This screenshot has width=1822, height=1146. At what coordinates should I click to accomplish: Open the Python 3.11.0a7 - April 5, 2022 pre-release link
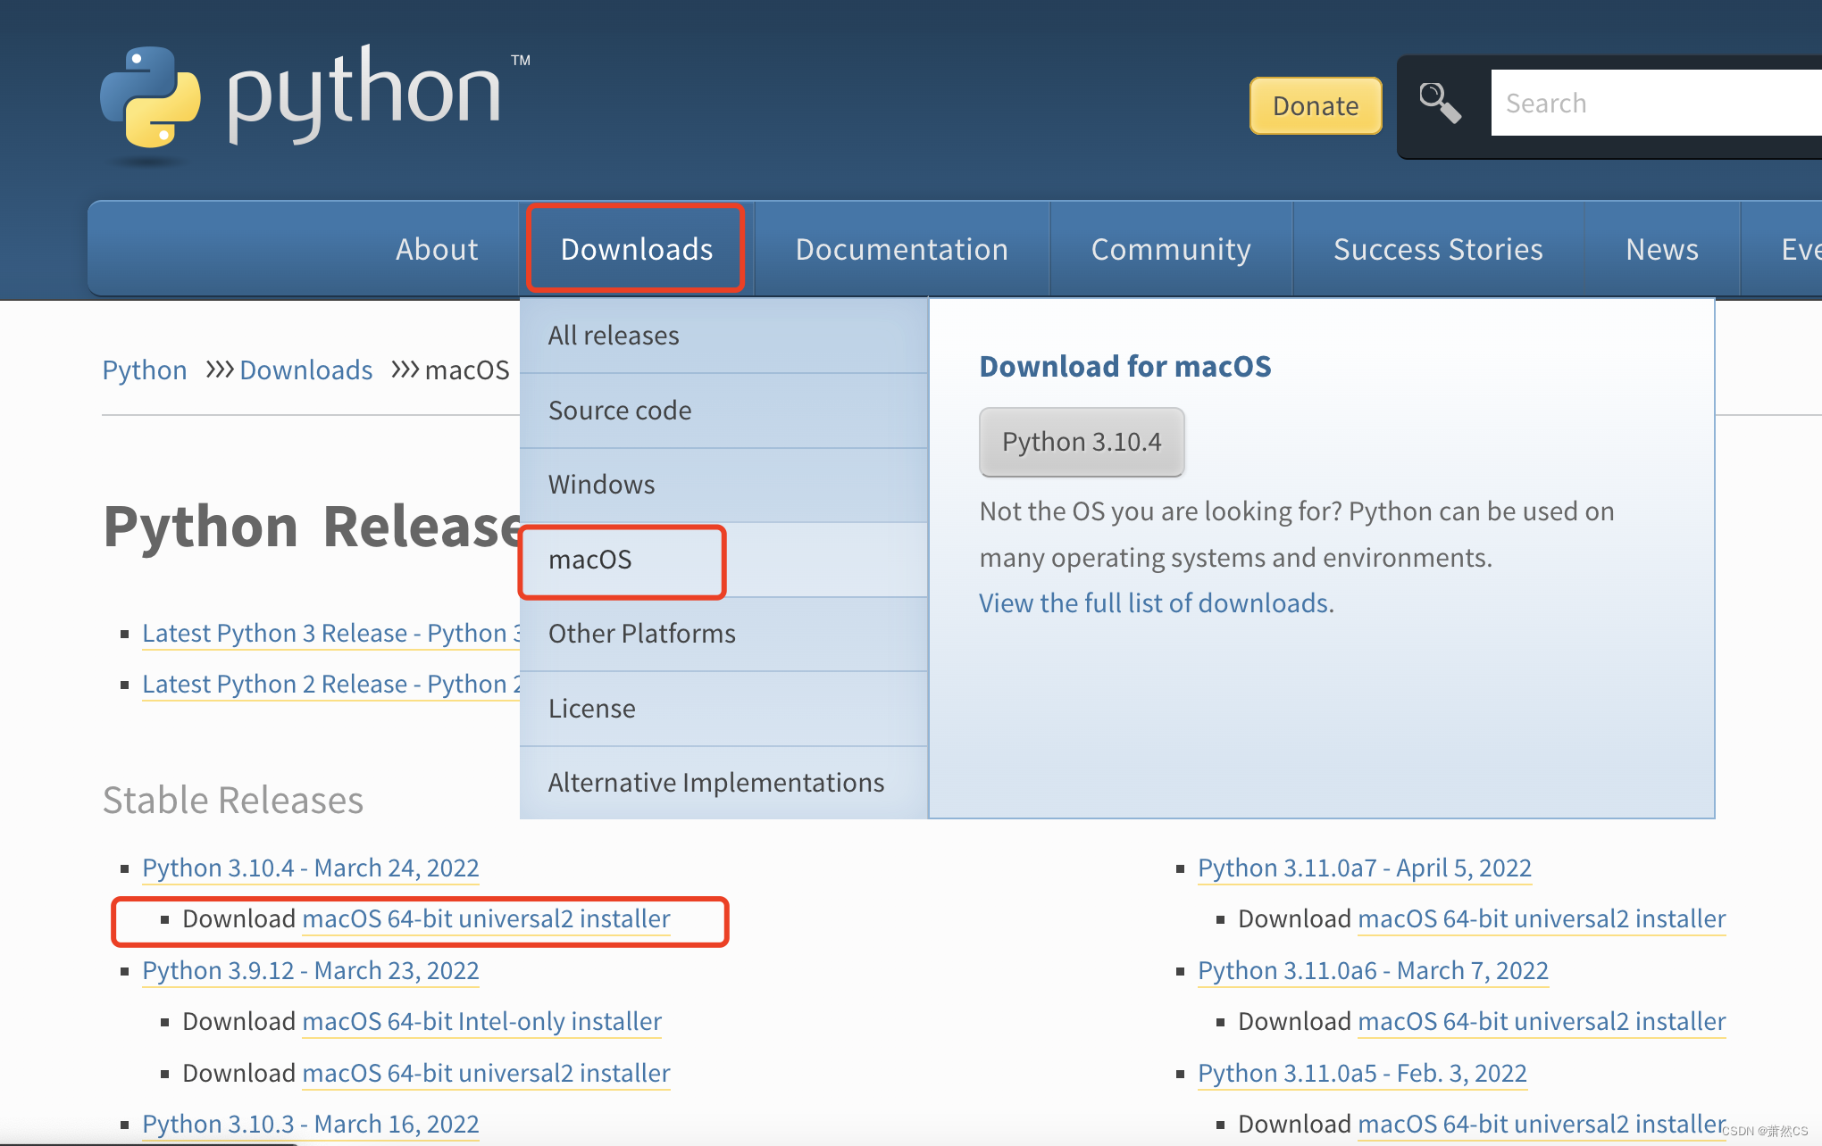pos(1364,868)
